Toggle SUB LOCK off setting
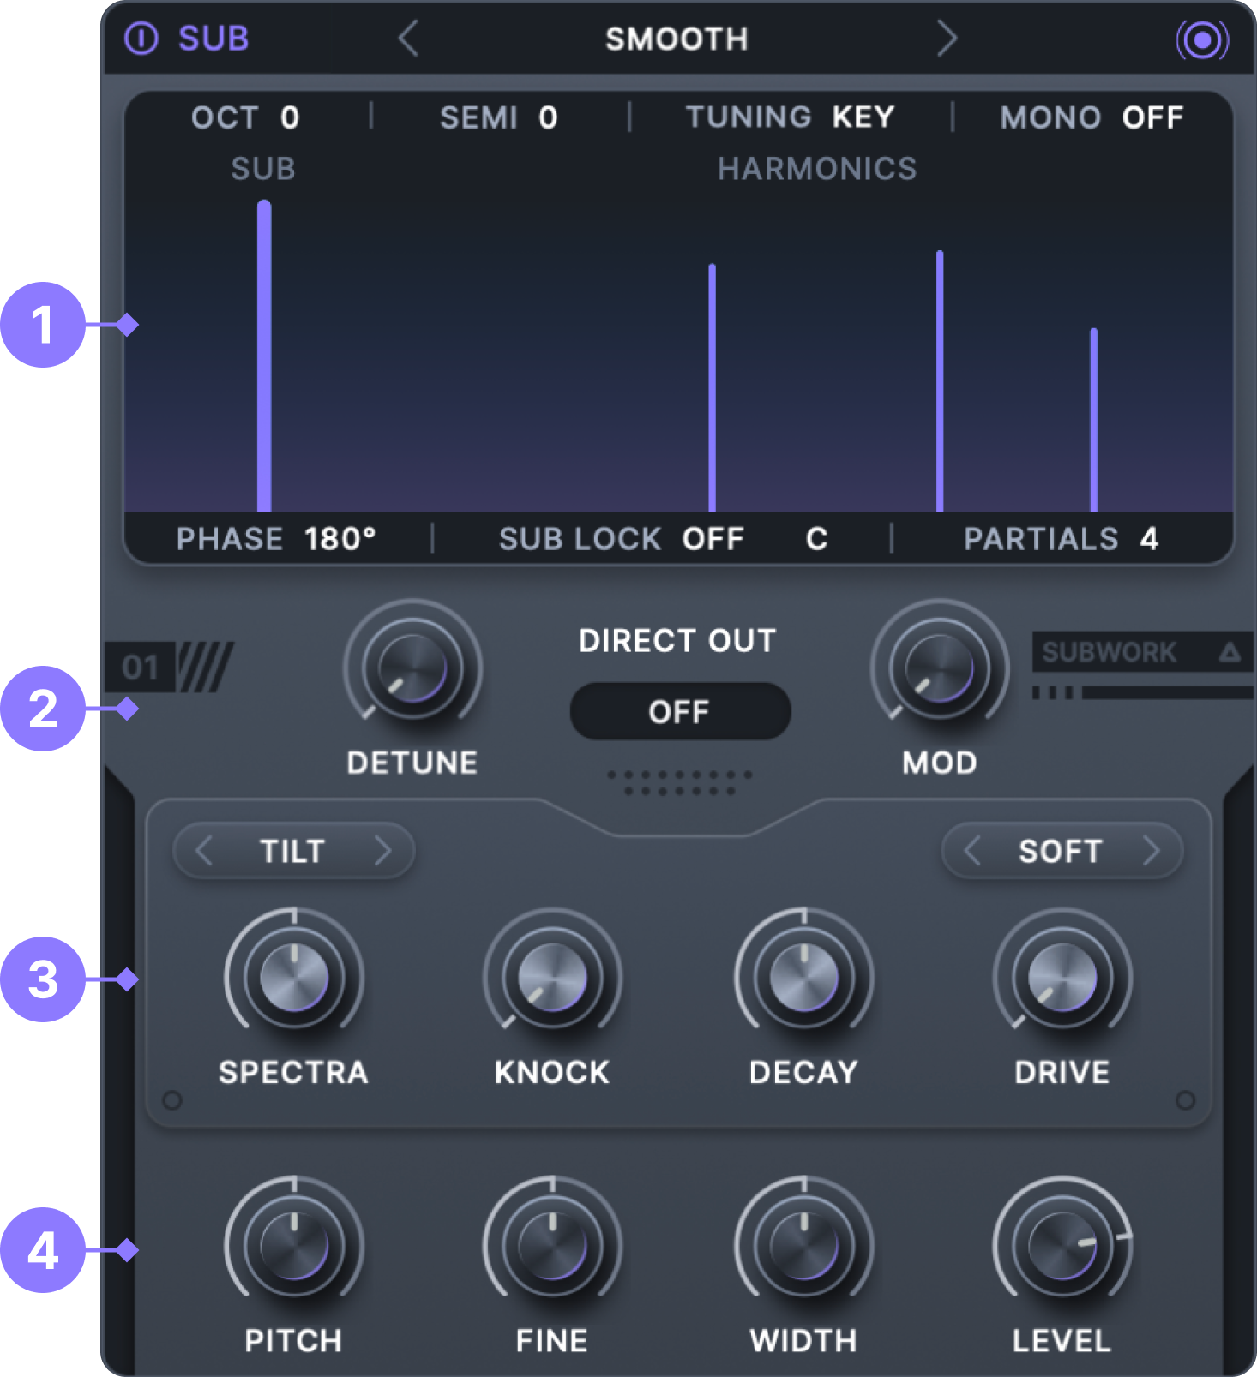Screen dimensions: 1257x1377 click(712, 539)
